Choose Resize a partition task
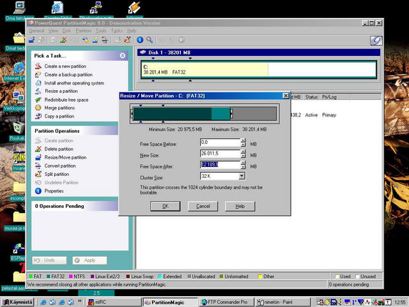Viewport: 409px width, 307px height. 61,91
